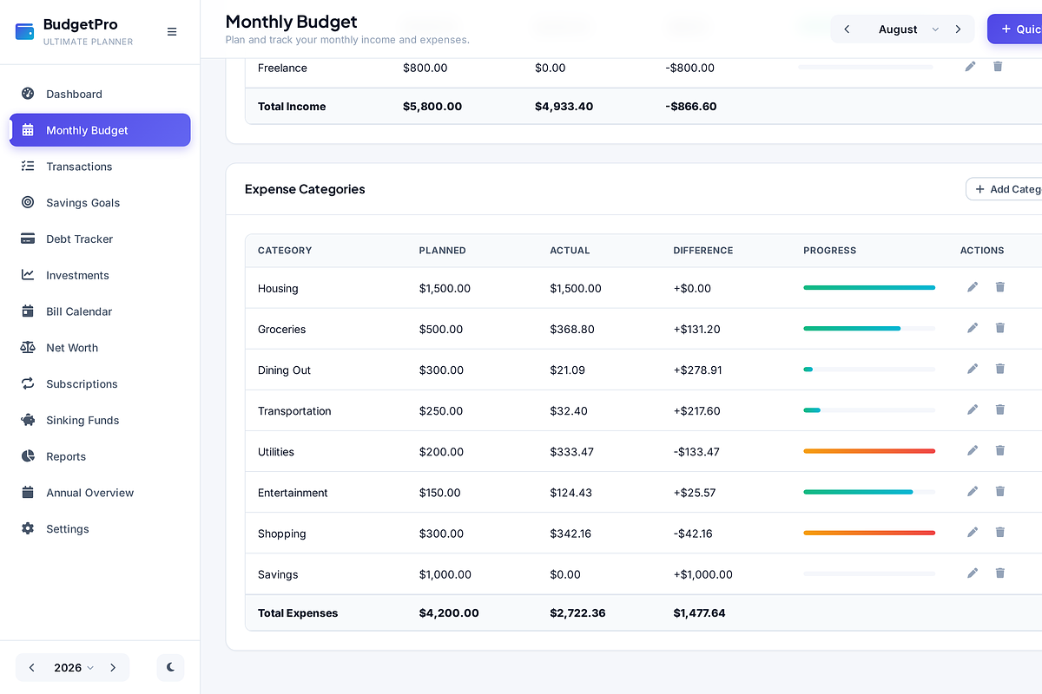The image size is (1042, 694).
Task: Delete the Savings category
Action: click(1000, 573)
